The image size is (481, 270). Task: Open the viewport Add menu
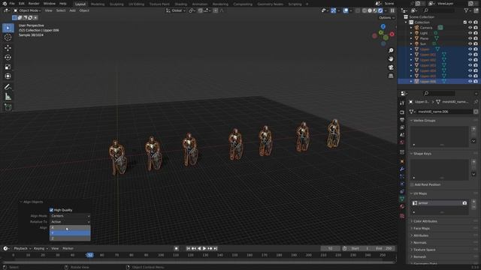(72, 10)
